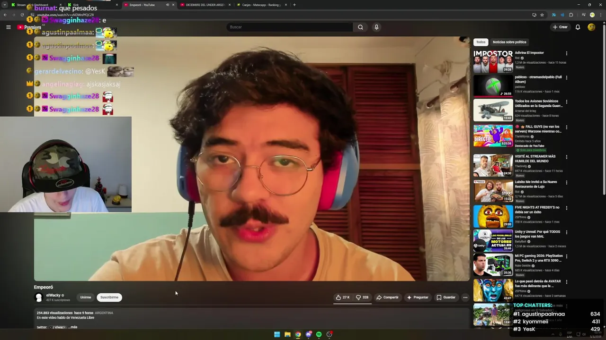Open the YouTube hamburger guide menu
This screenshot has width=606, height=340.
[8, 27]
